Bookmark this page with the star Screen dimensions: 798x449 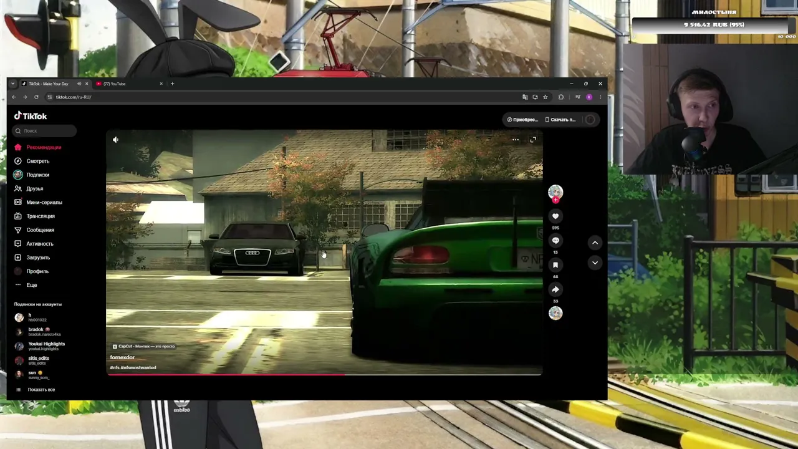tap(545, 97)
